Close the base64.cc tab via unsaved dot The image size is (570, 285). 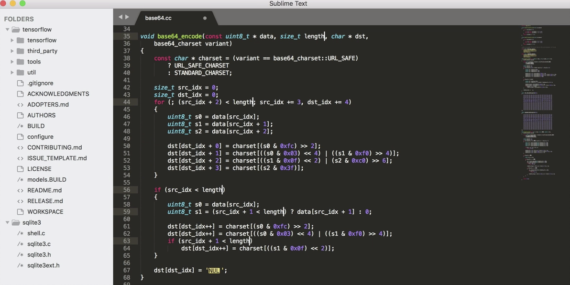pyautogui.click(x=205, y=18)
